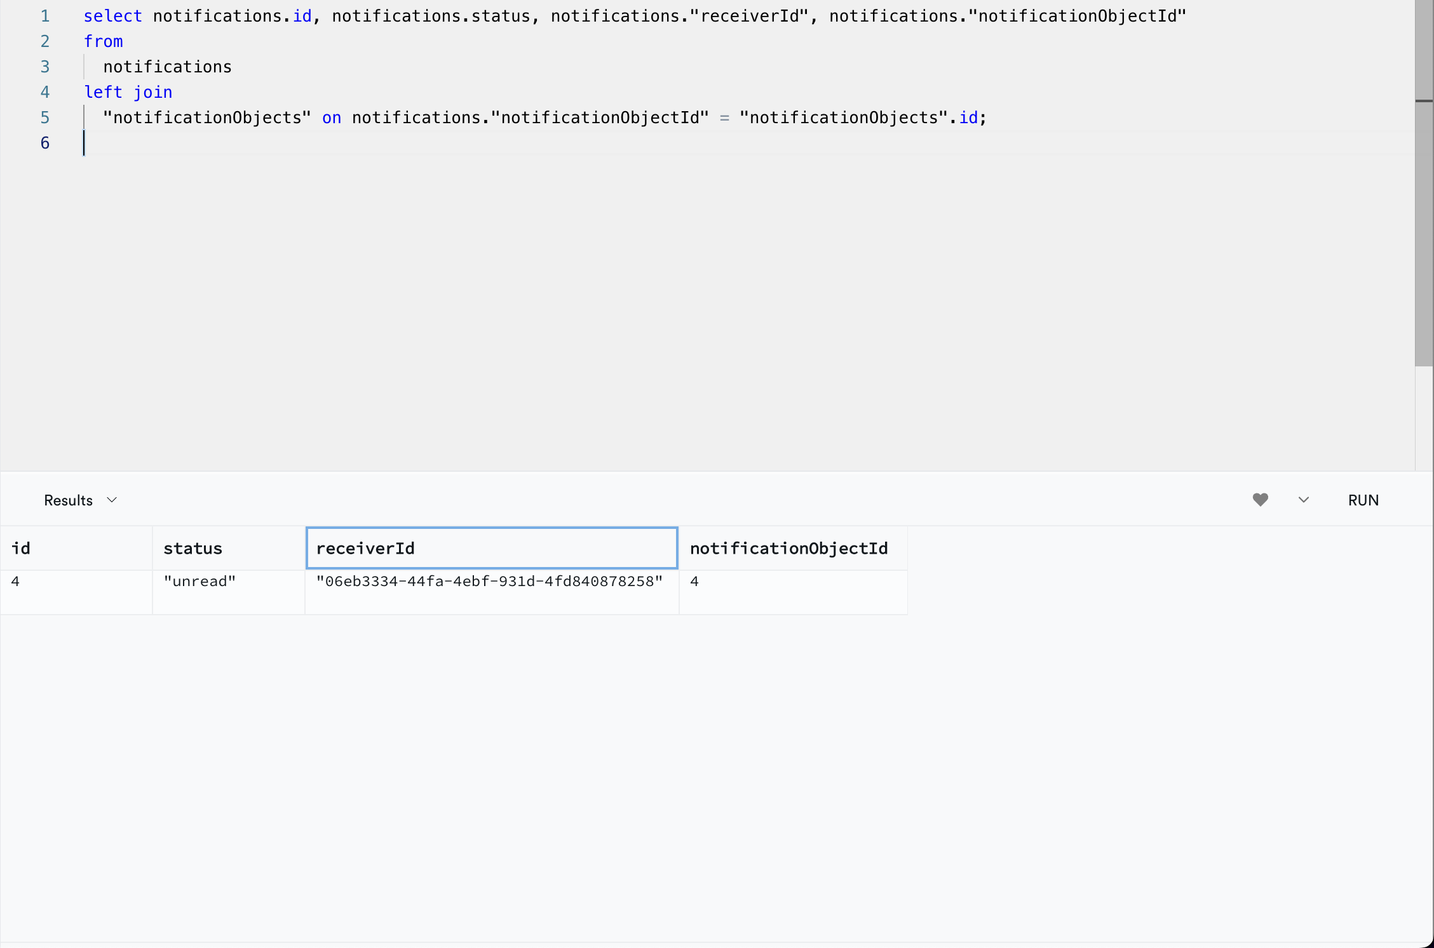This screenshot has width=1434, height=948.
Task: Select the 'receiverId' column header
Action: 365,547
